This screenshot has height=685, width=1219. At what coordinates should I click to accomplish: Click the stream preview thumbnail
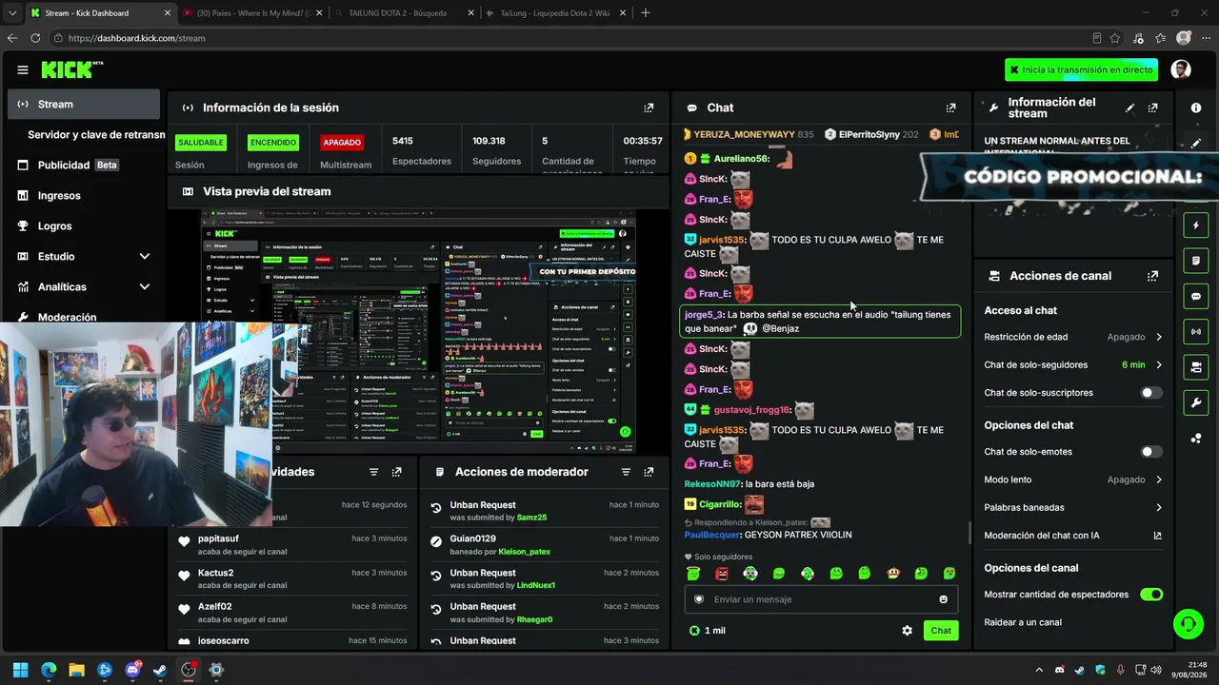[x=418, y=331]
